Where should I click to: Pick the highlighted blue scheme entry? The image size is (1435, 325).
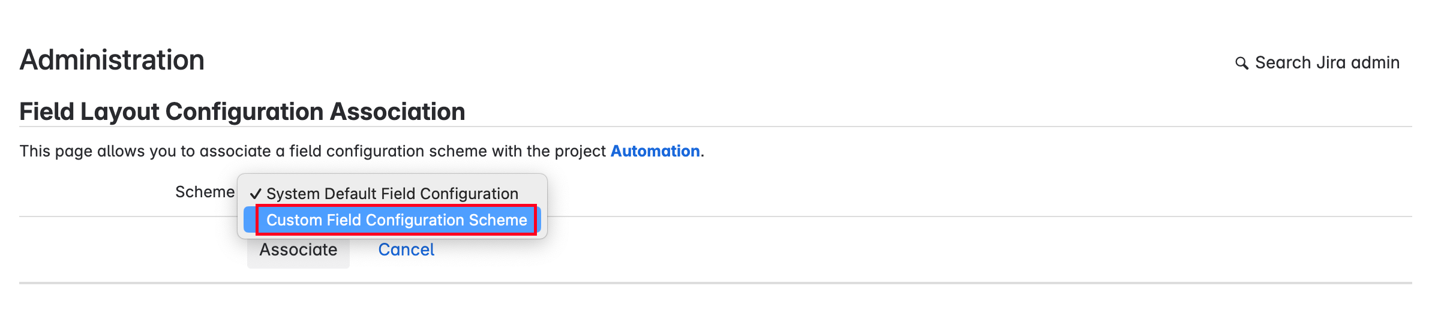pyautogui.click(x=396, y=220)
